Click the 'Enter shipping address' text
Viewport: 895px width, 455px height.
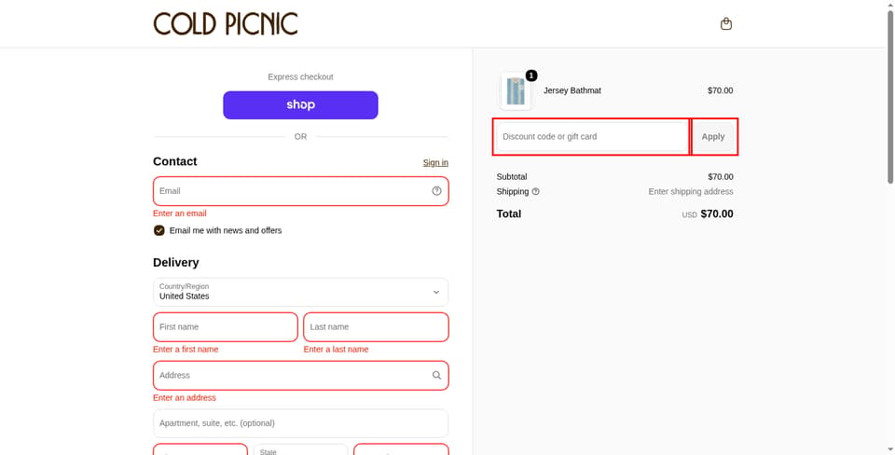click(691, 192)
